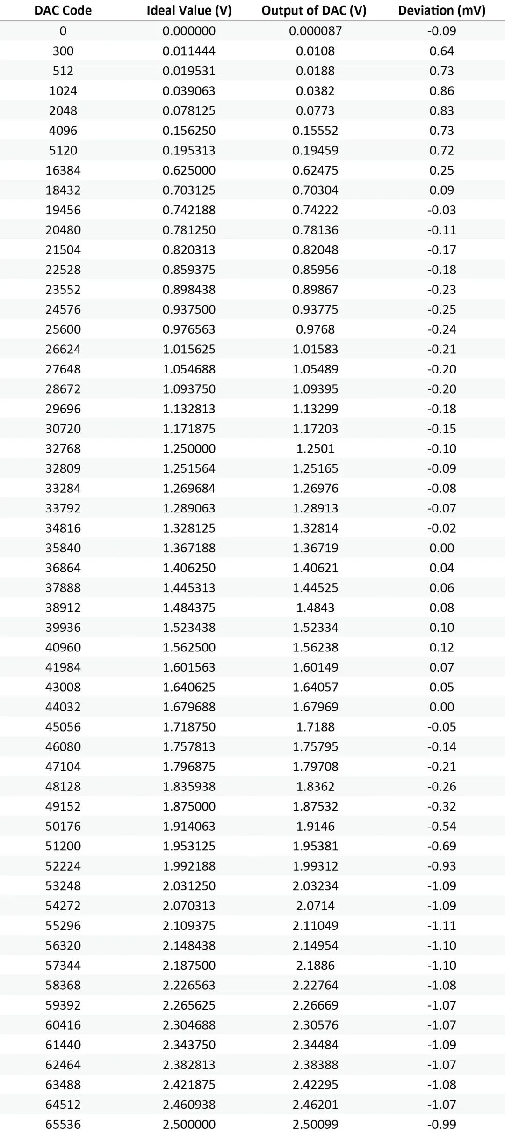
Task: Click DAC output cell 0.000087
Action: pyautogui.click(x=315, y=31)
